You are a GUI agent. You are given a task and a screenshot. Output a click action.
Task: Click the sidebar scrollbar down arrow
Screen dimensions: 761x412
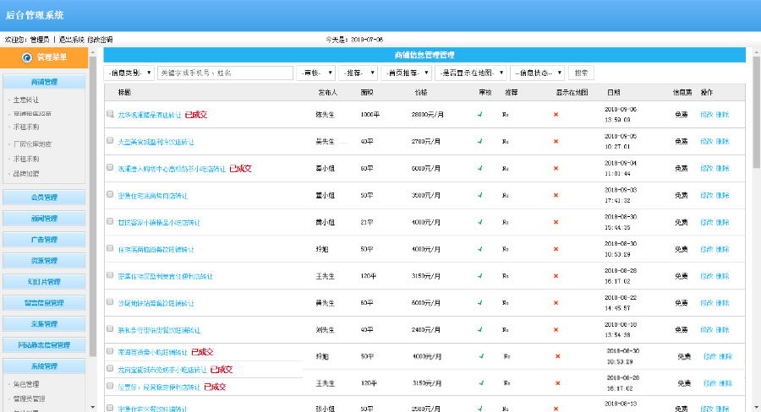pos(93,406)
